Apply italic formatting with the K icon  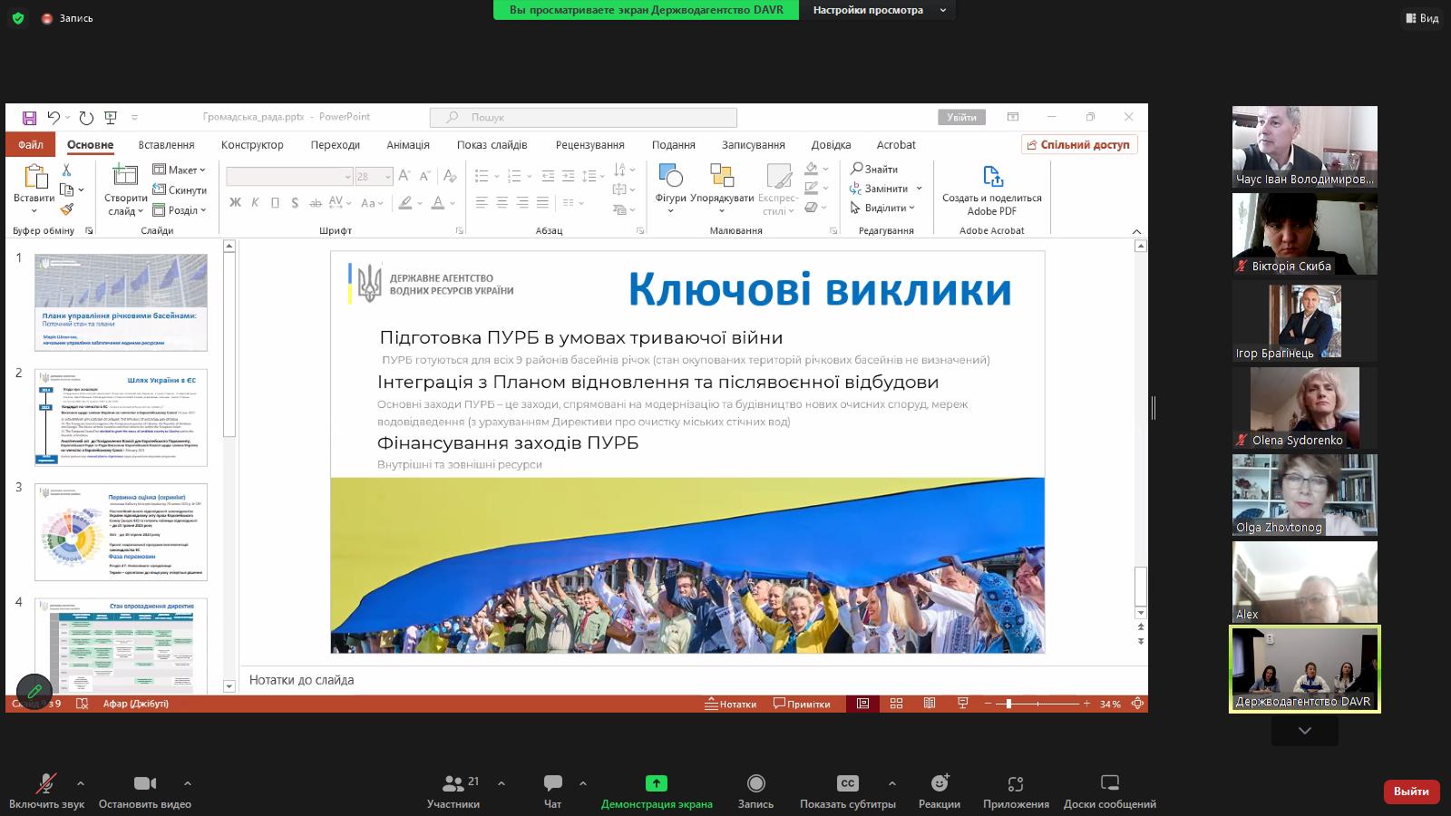[x=255, y=202]
